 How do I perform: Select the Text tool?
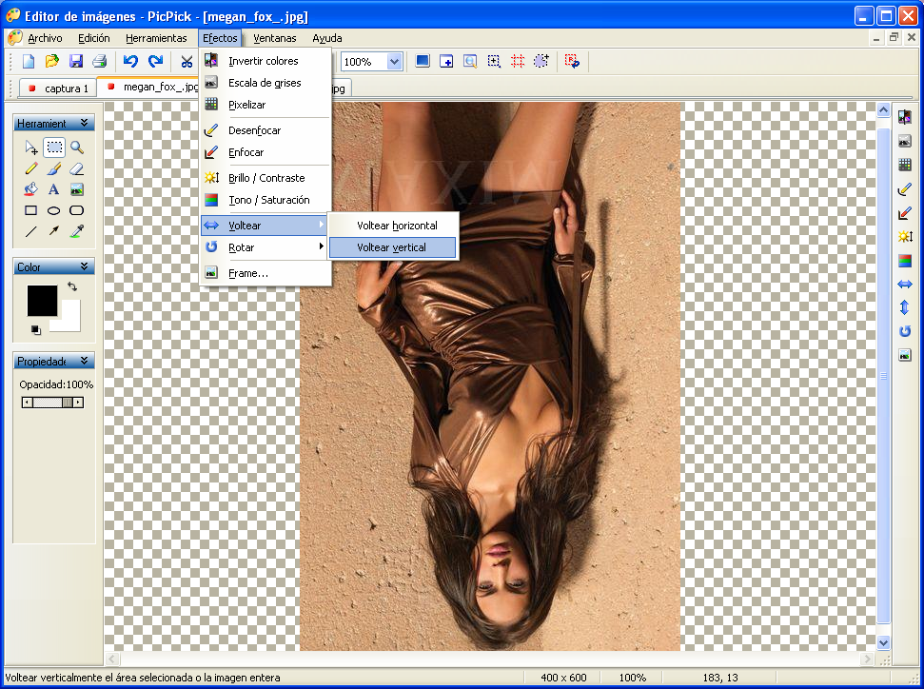coord(53,189)
